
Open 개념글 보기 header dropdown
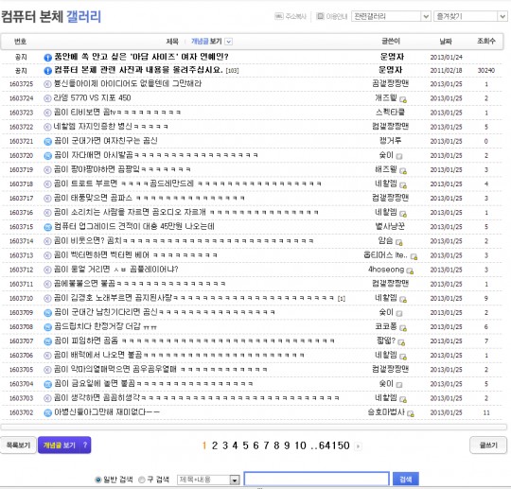click(229, 42)
